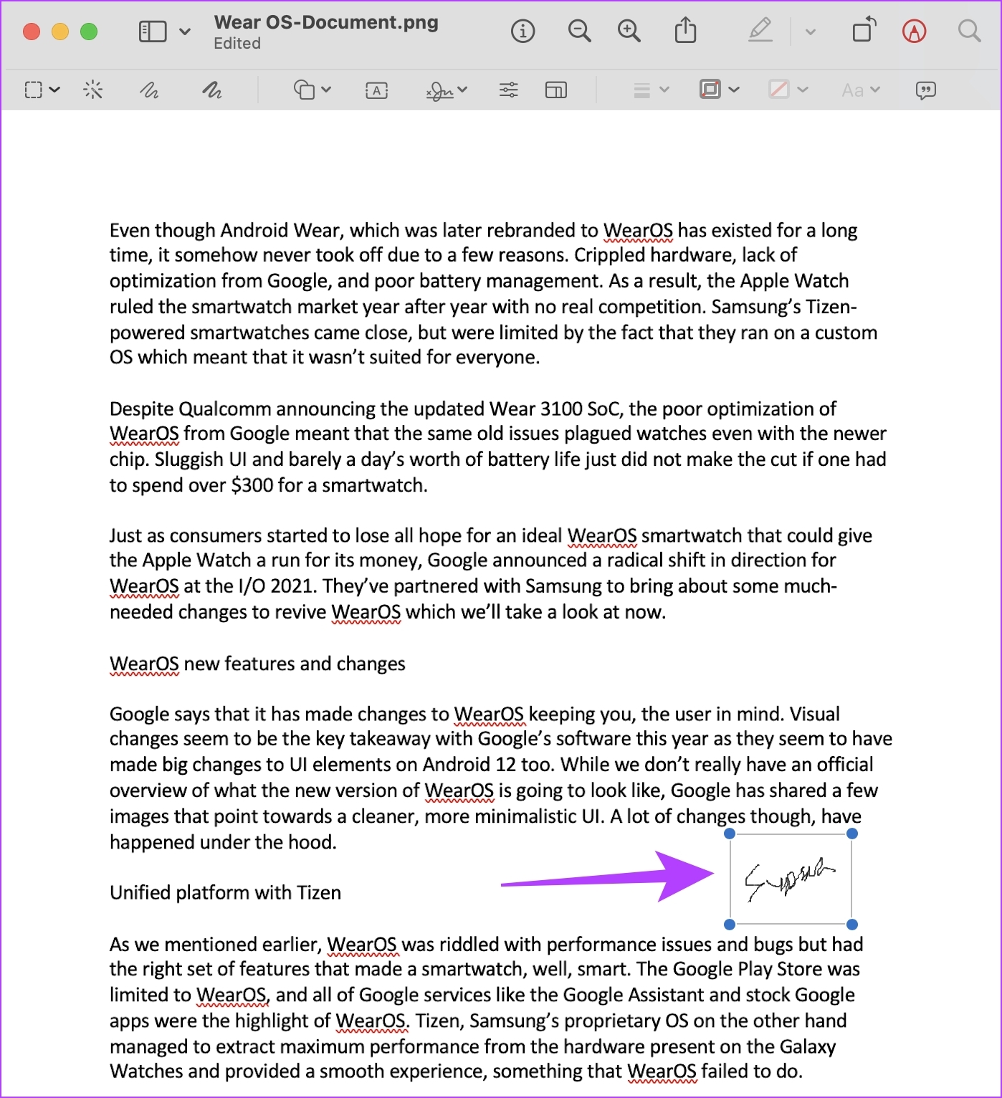The height and width of the screenshot is (1098, 1002).
Task: Open the fill color swatch menu
Action: [x=788, y=90]
